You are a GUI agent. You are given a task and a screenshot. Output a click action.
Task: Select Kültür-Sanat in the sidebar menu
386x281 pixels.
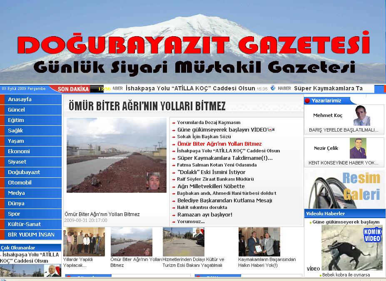click(x=24, y=224)
